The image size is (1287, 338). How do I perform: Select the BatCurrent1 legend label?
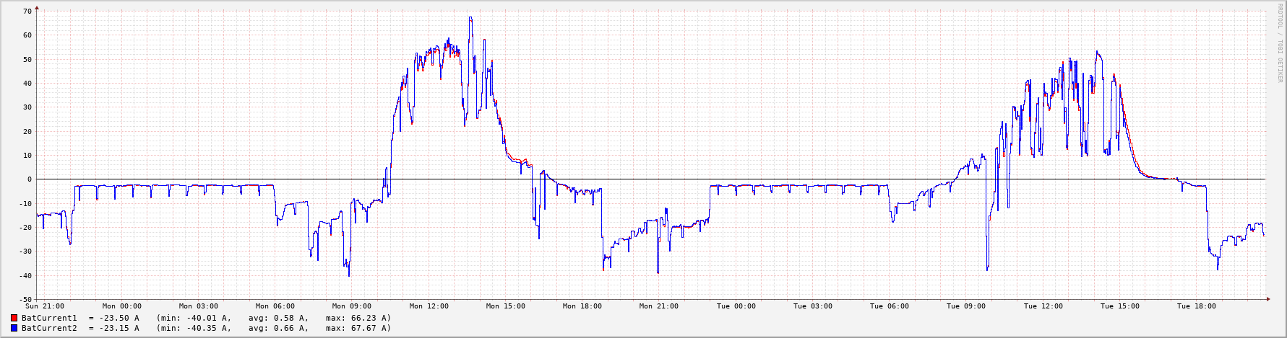click(x=49, y=318)
